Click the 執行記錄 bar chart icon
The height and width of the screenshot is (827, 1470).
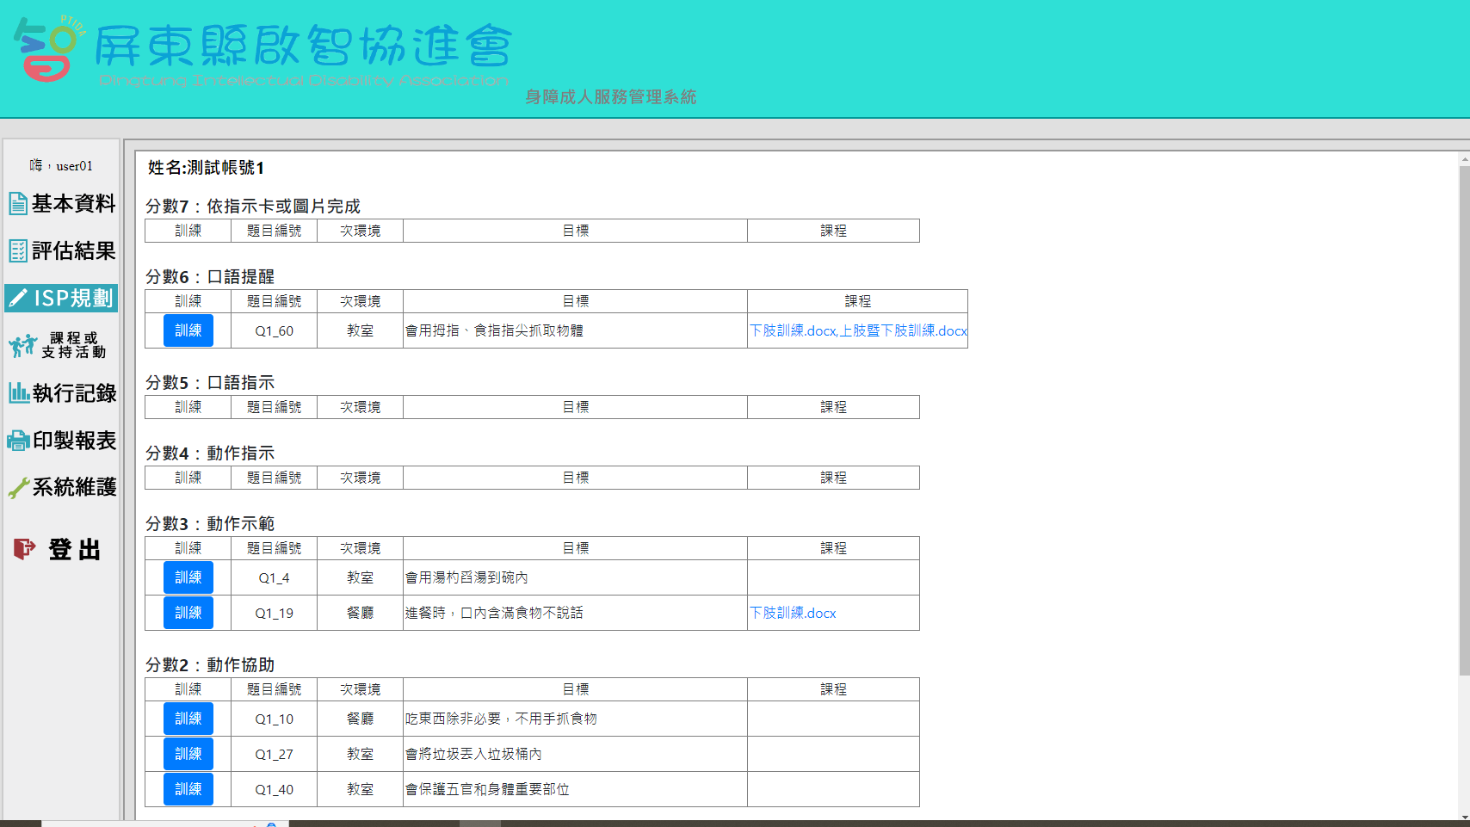click(19, 393)
